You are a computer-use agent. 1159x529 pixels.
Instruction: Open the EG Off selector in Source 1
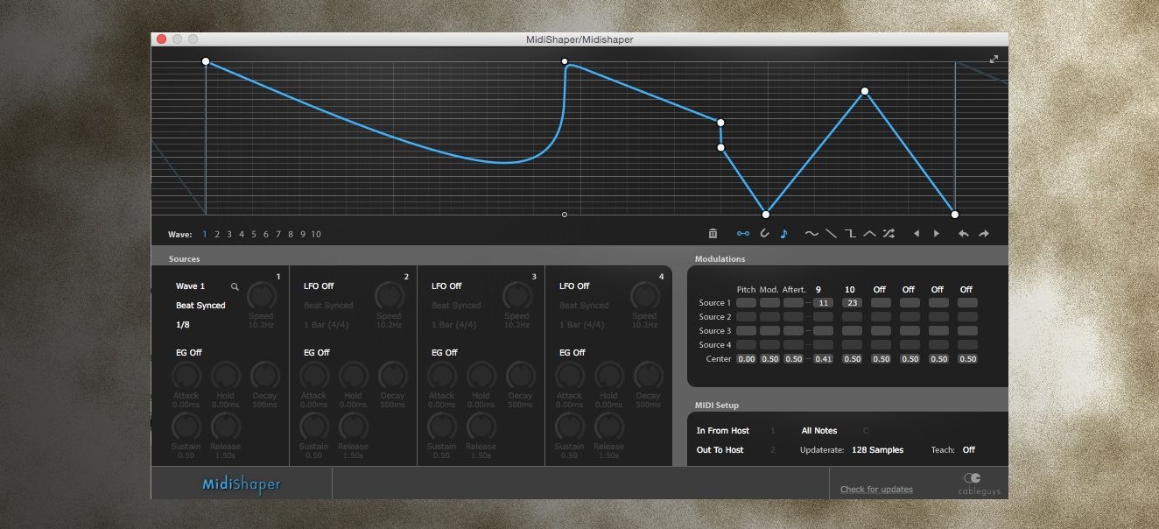click(189, 353)
